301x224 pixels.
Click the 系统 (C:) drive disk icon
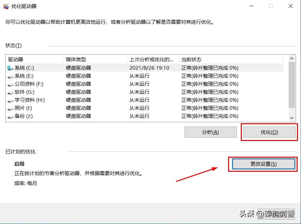point(9,68)
